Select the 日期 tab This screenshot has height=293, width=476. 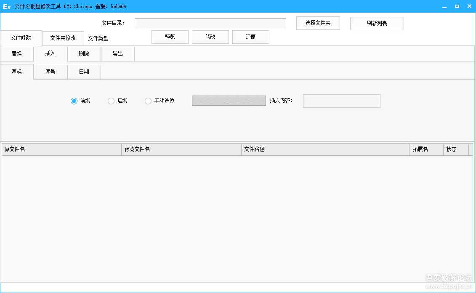(84, 72)
